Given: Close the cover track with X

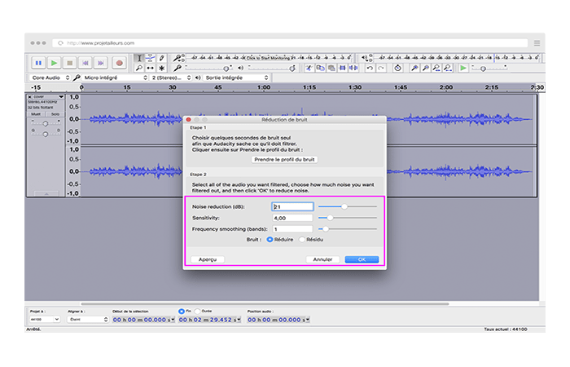Looking at the screenshot, I should (x=29, y=97).
